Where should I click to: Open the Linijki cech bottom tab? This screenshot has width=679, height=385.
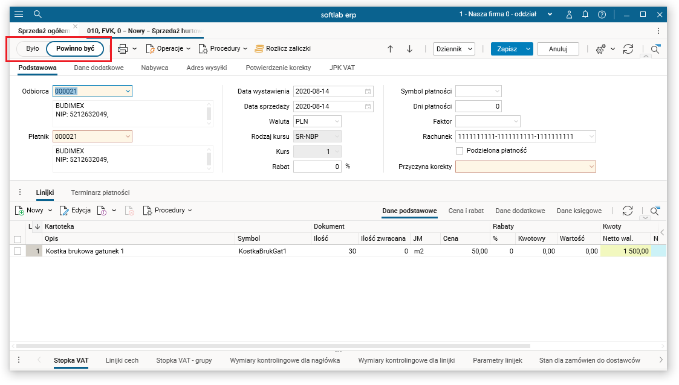(x=122, y=360)
